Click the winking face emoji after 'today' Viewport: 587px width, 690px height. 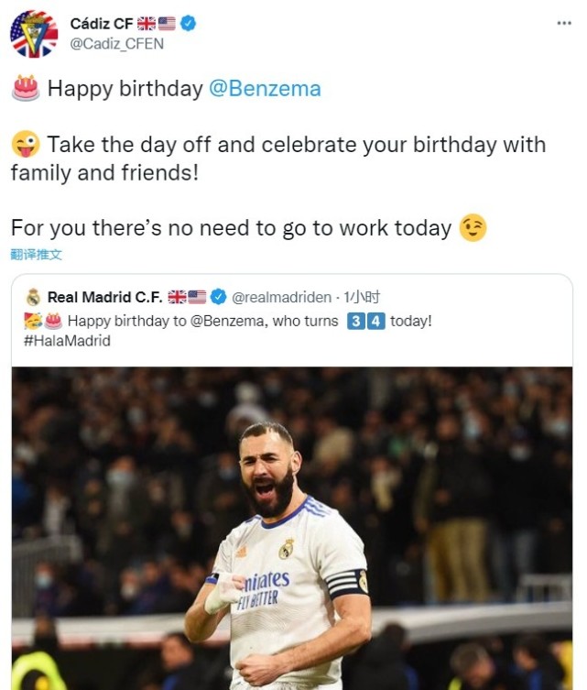point(473,227)
